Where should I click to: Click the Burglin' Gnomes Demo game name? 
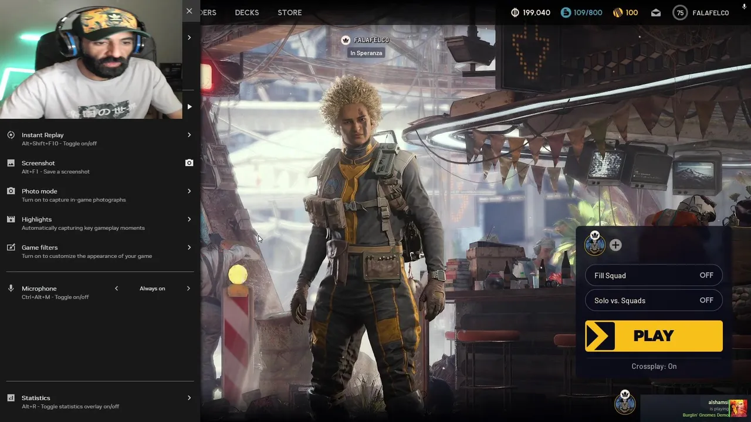click(x=705, y=415)
